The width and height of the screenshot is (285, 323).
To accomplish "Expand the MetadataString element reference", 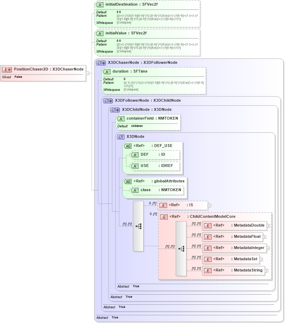I will 266,271.
